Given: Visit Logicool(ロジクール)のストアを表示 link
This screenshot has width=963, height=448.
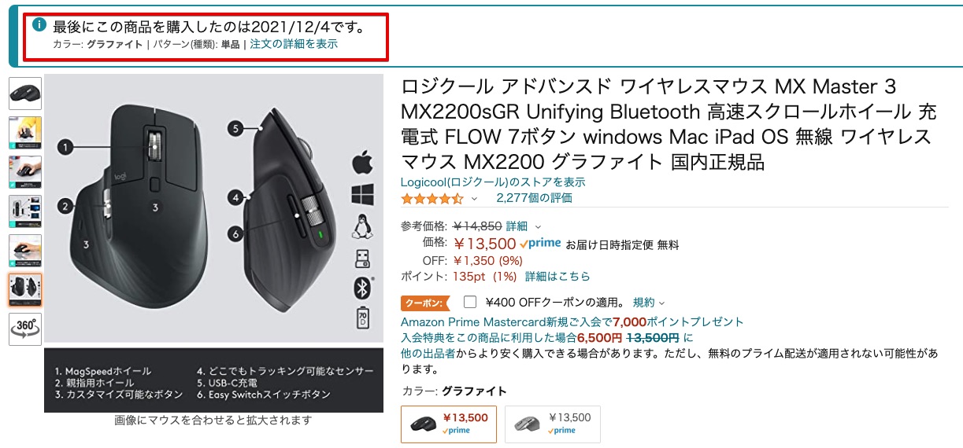Looking at the screenshot, I should tap(493, 182).
